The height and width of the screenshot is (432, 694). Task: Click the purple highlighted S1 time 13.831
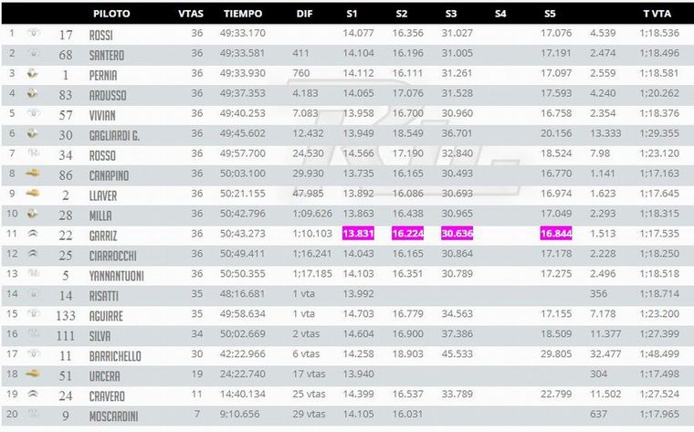[x=359, y=234]
